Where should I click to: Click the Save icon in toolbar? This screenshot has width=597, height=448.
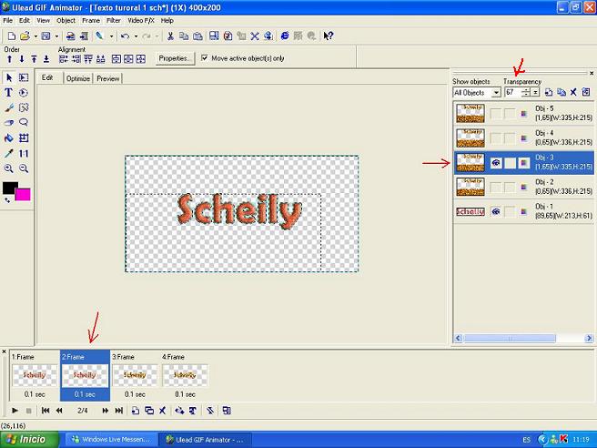(46, 36)
